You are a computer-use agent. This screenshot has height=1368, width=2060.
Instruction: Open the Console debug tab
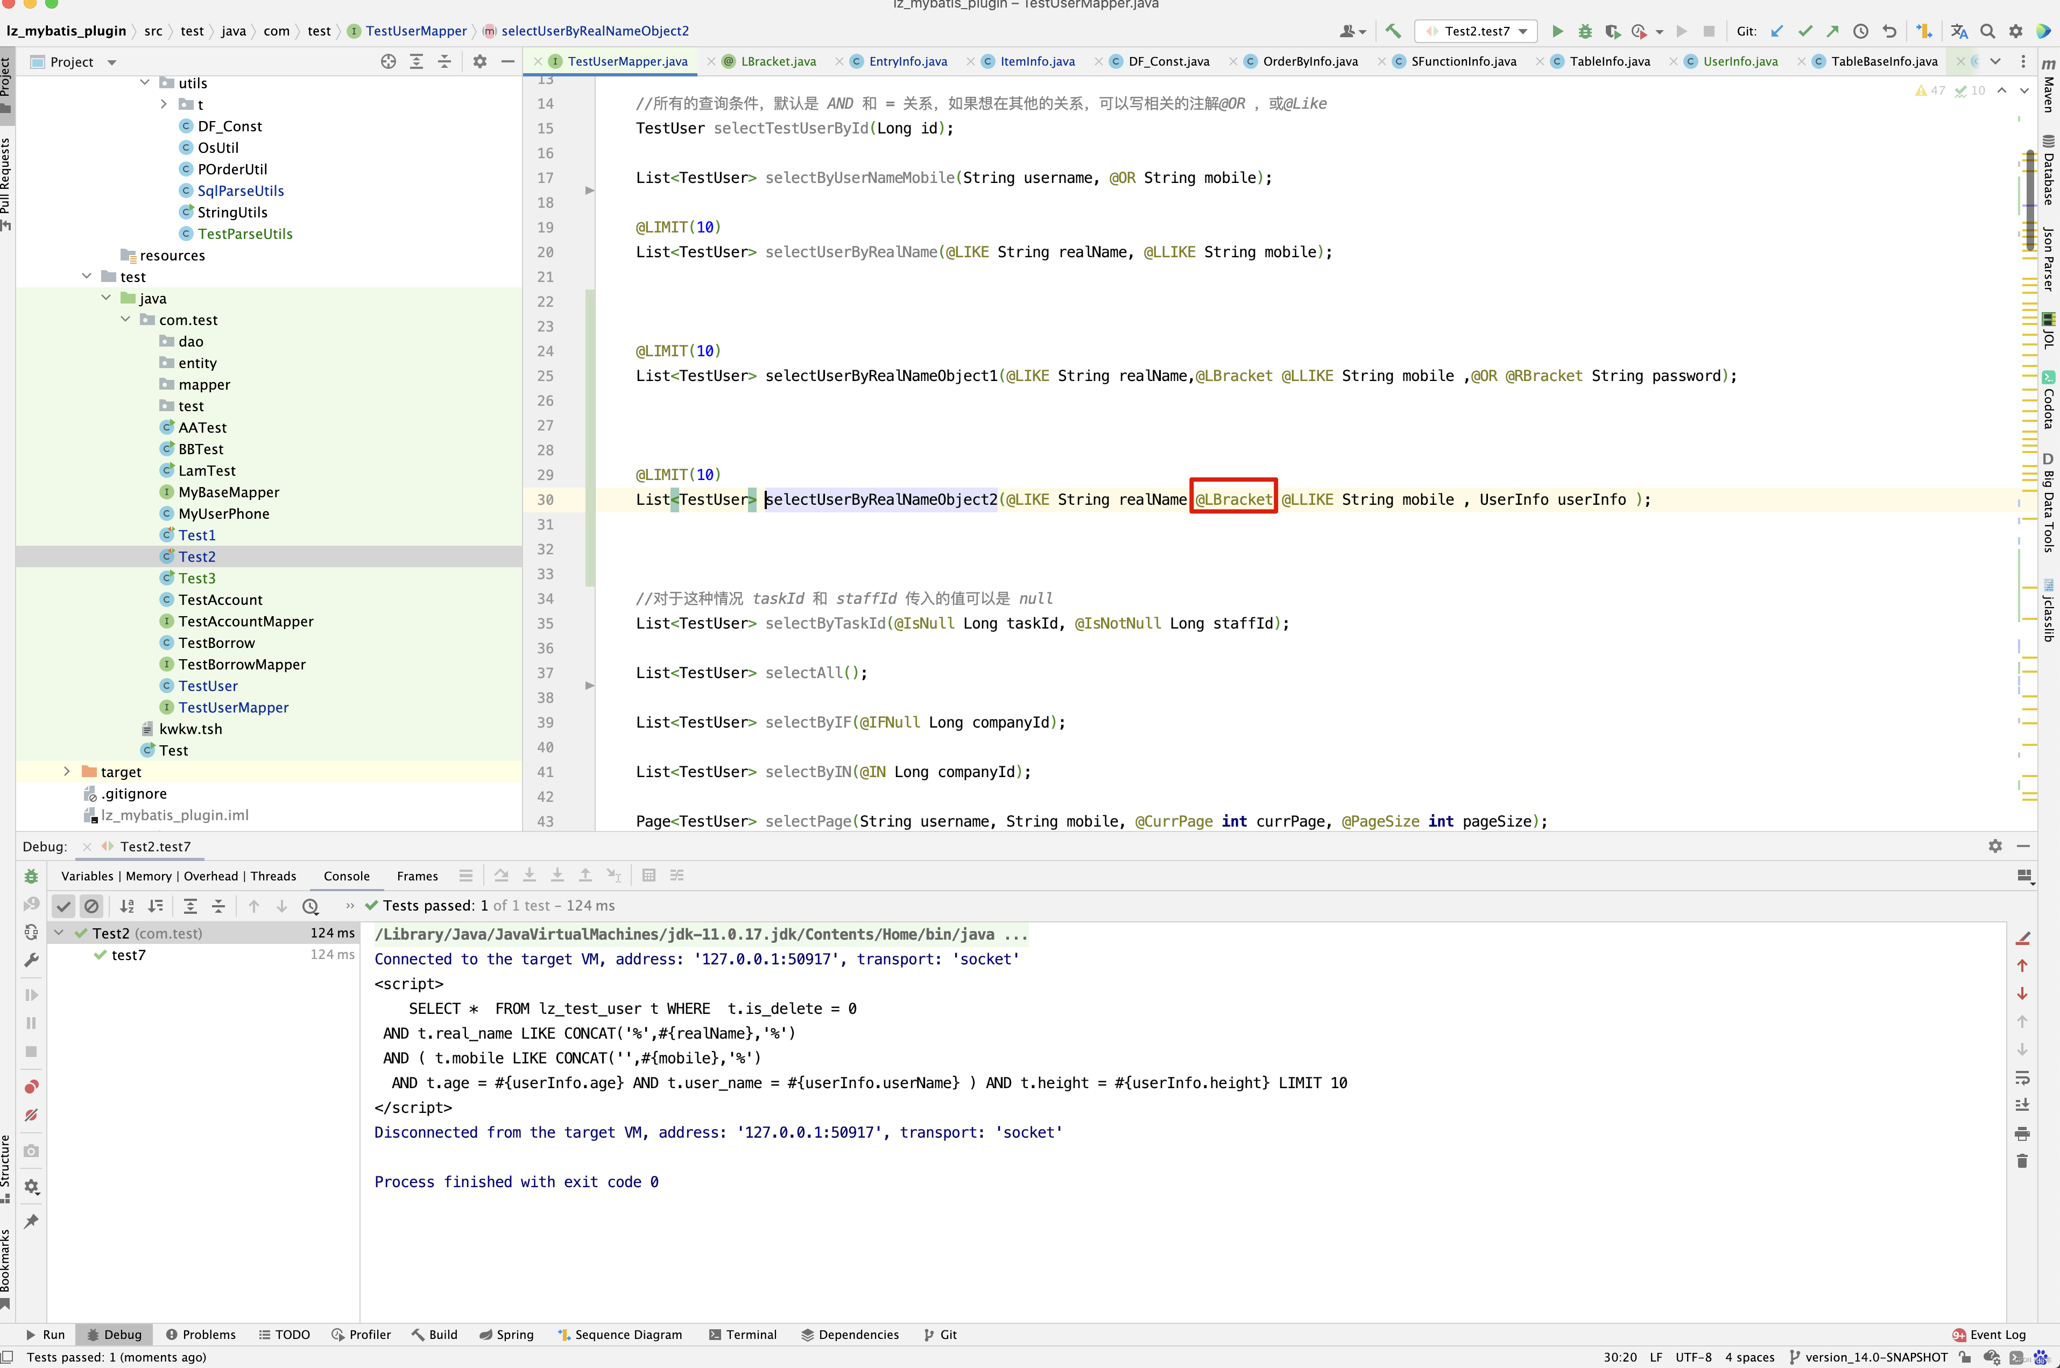346,876
